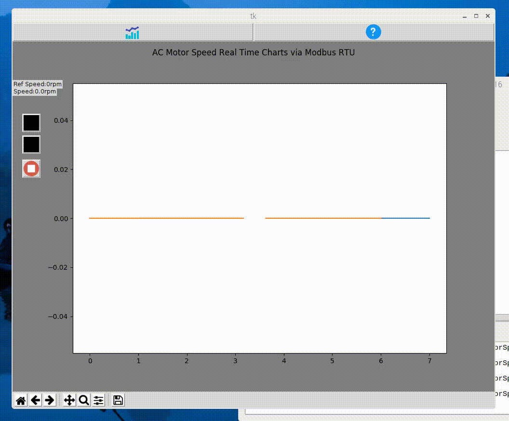The width and height of the screenshot is (509, 421).
Task: Select the tk window title bar
Action: (x=253, y=16)
